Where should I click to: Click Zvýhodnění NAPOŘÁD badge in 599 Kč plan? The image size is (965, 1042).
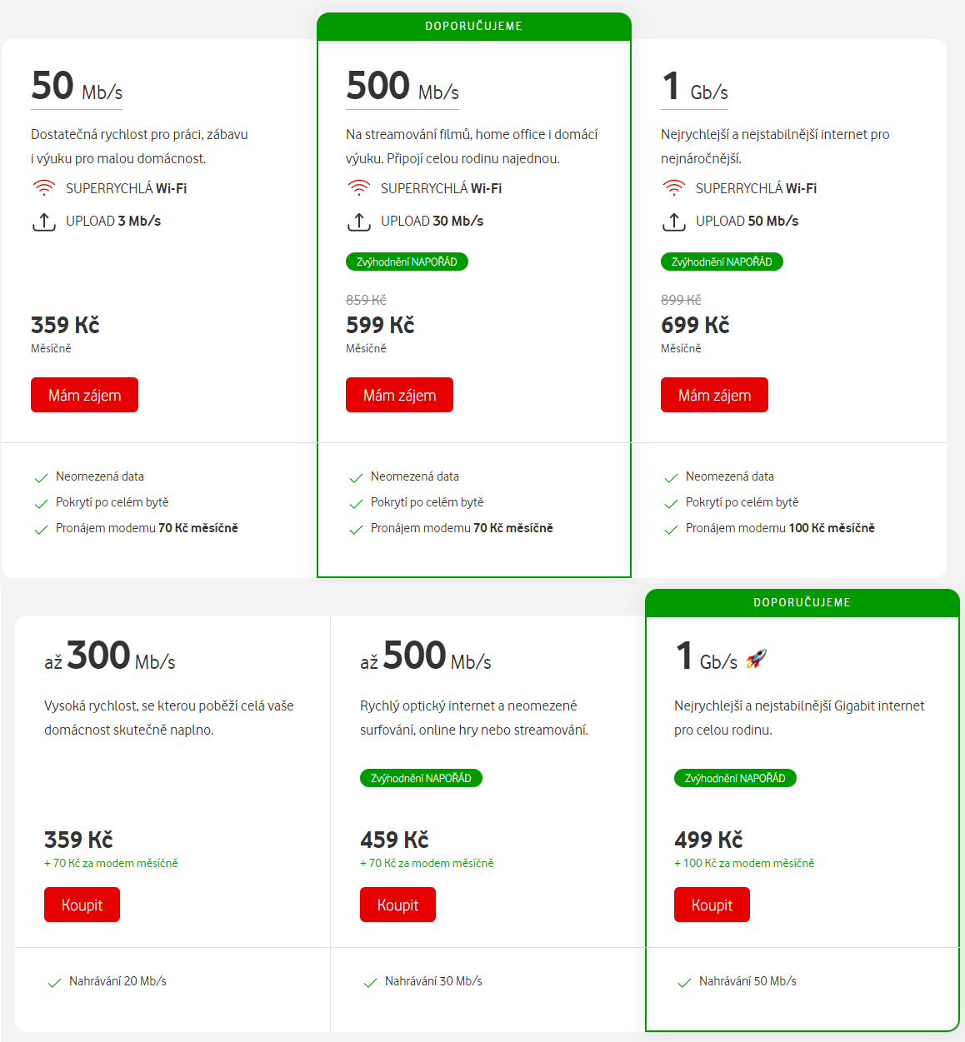coord(407,262)
